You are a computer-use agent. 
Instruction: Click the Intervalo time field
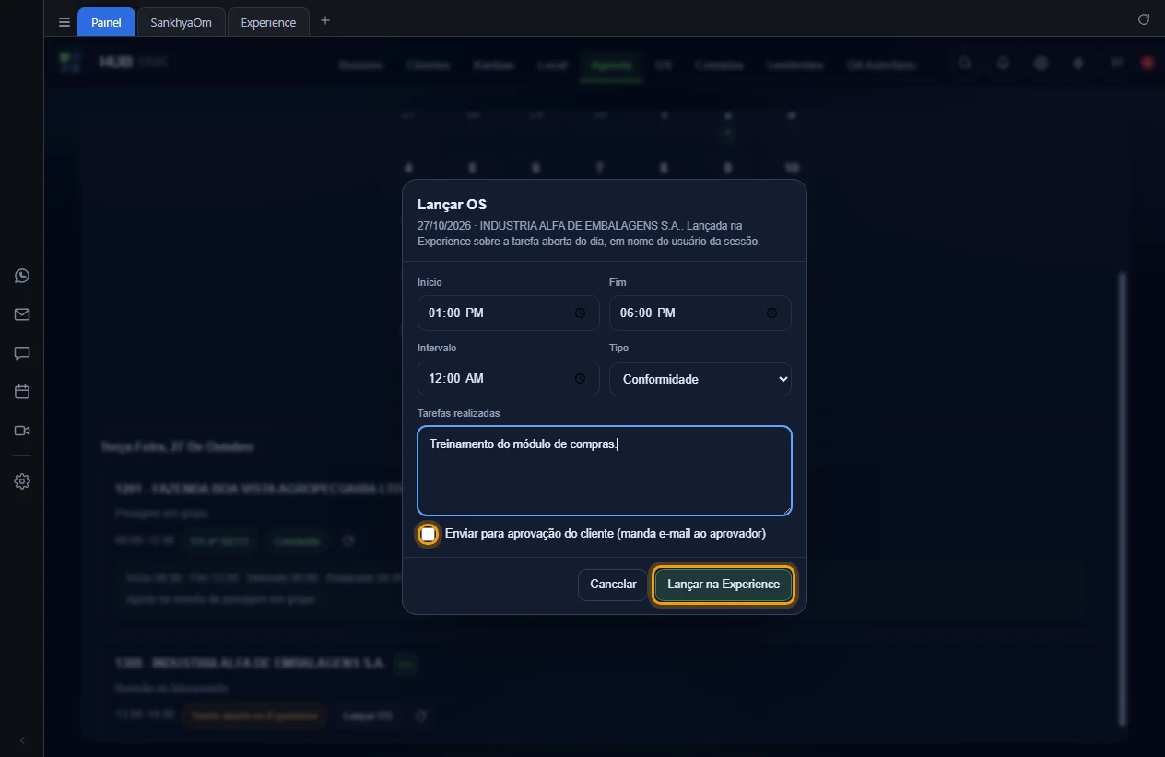coord(508,378)
